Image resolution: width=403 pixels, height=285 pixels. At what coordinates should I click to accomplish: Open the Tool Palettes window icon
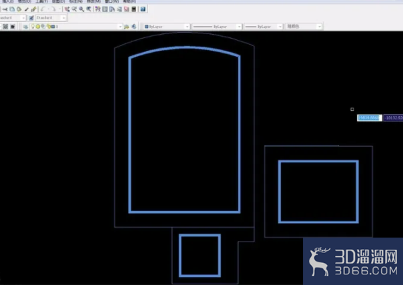click(x=112, y=9)
